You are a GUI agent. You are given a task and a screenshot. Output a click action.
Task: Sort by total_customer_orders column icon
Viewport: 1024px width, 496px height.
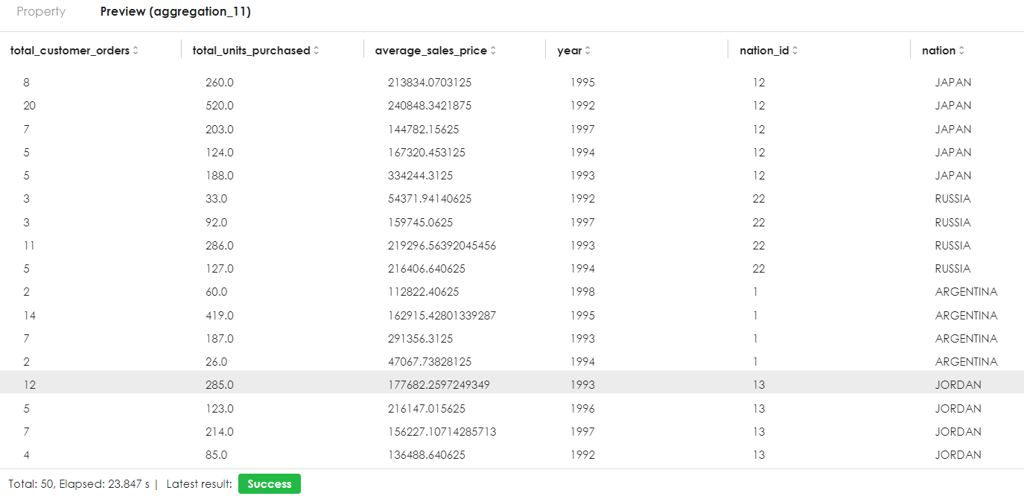click(x=136, y=51)
